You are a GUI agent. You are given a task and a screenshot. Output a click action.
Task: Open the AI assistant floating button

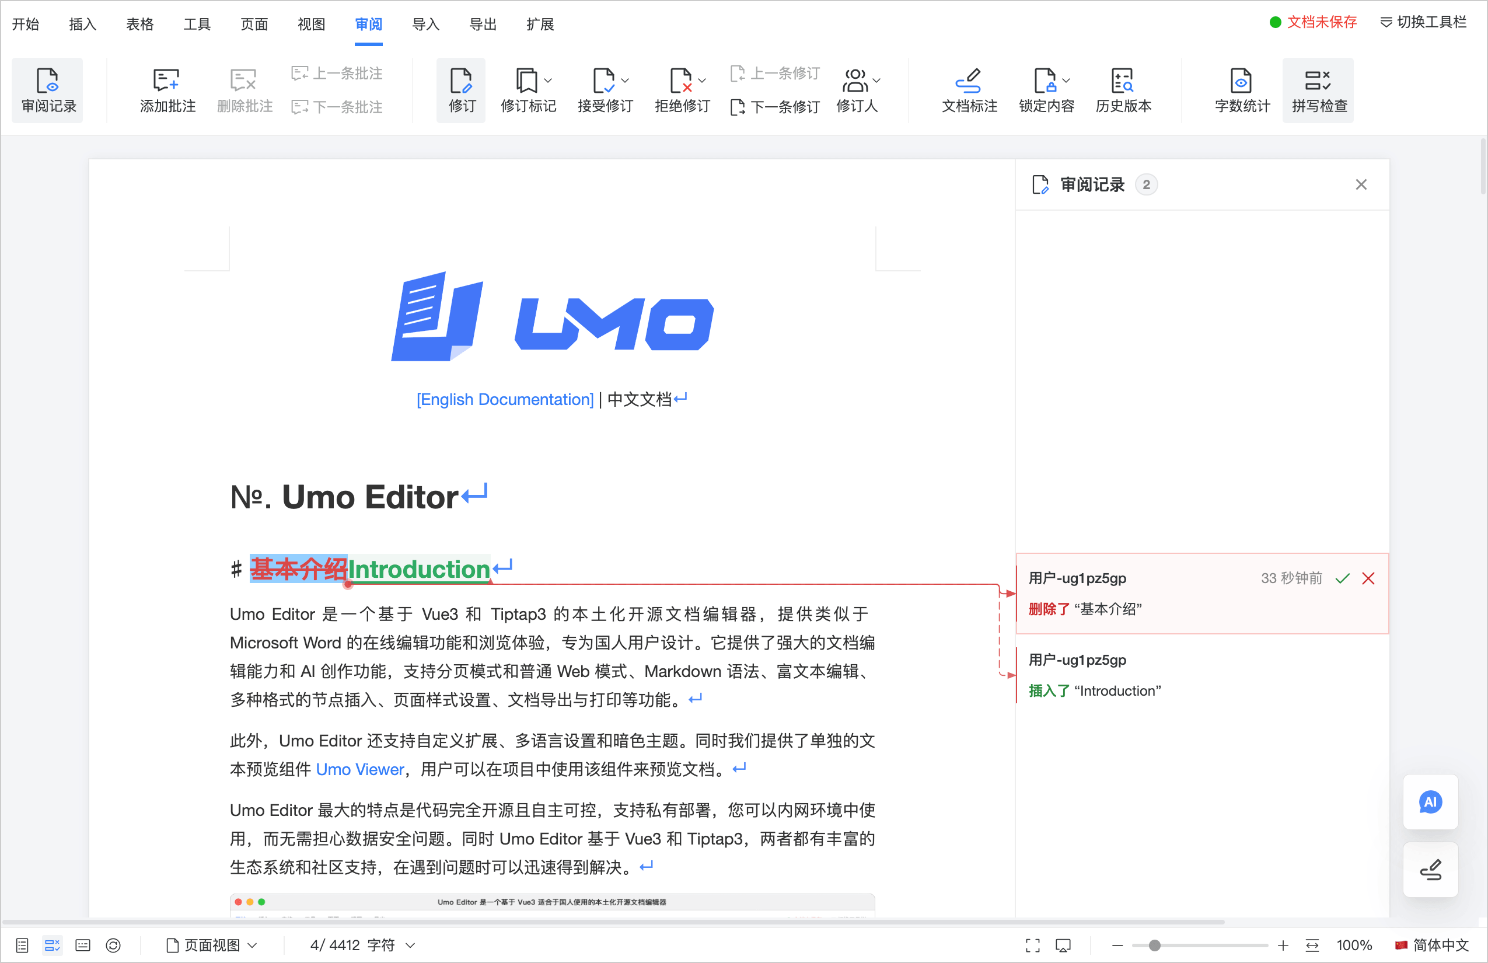[x=1430, y=802]
